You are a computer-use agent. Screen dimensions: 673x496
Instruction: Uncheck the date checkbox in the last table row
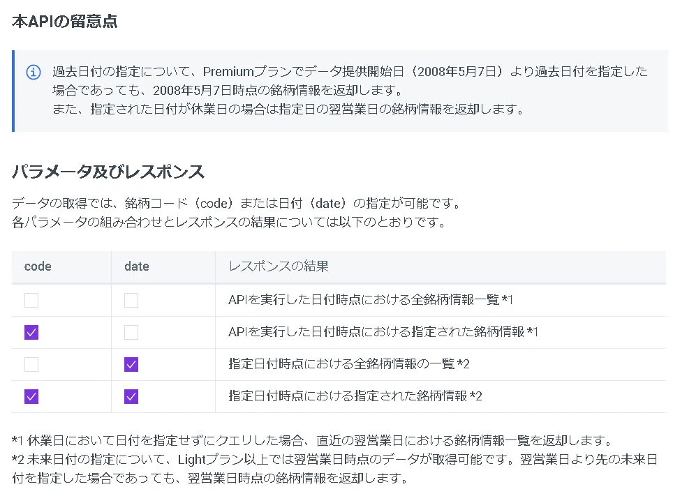(x=131, y=396)
